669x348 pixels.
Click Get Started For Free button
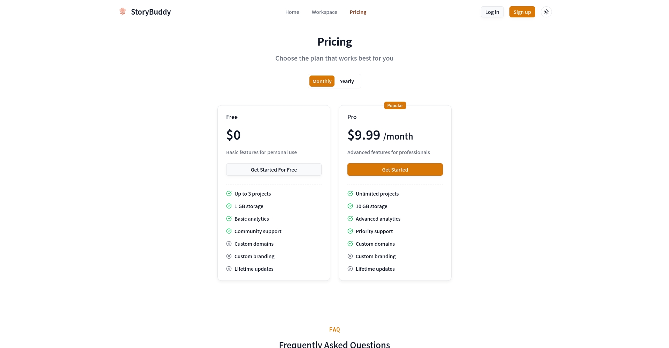(x=274, y=169)
